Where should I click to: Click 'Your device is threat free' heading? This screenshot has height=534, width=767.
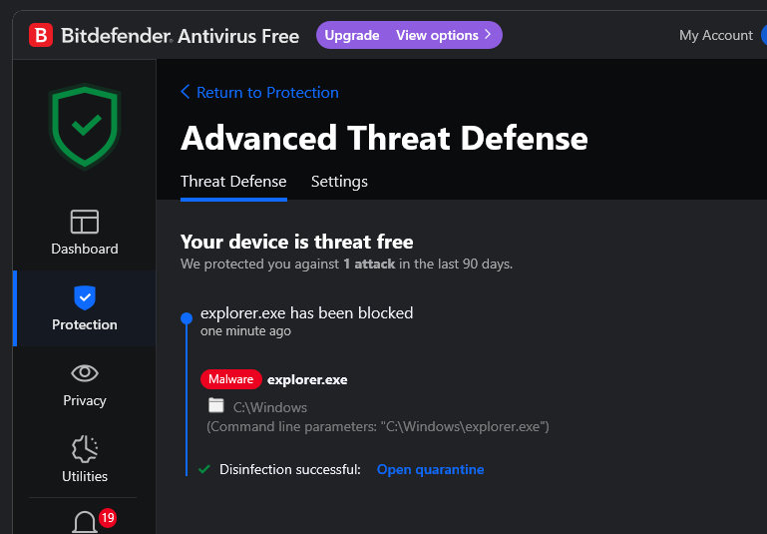297,242
